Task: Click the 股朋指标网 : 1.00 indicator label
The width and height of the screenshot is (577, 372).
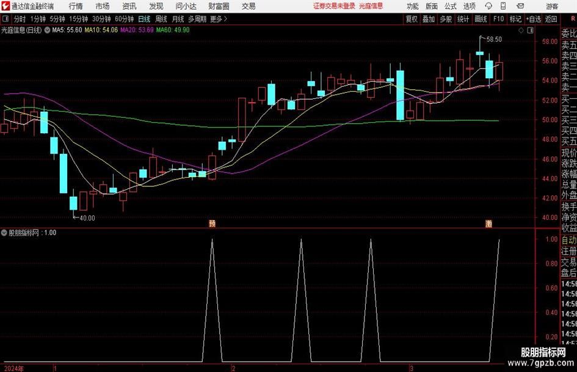Action: [x=32, y=233]
